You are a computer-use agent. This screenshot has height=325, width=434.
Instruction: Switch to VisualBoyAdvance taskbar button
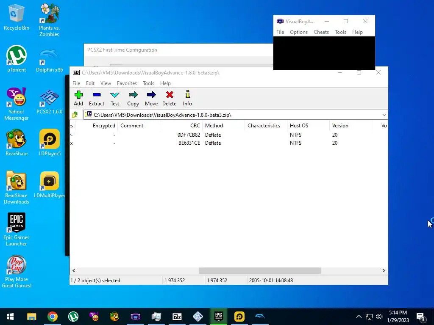click(135, 317)
